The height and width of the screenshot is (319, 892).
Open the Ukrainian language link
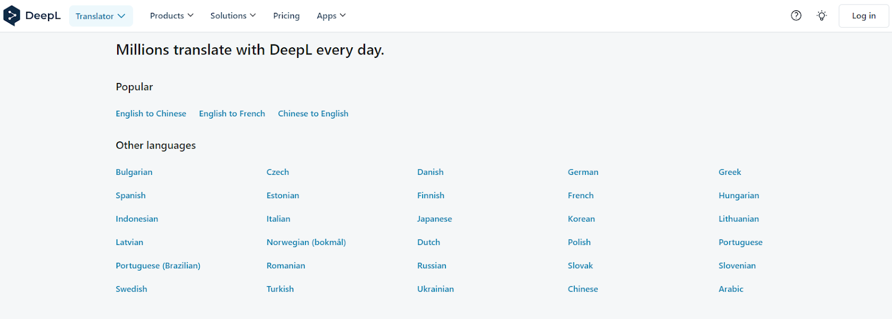pyautogui.click(x=435, y=289)
